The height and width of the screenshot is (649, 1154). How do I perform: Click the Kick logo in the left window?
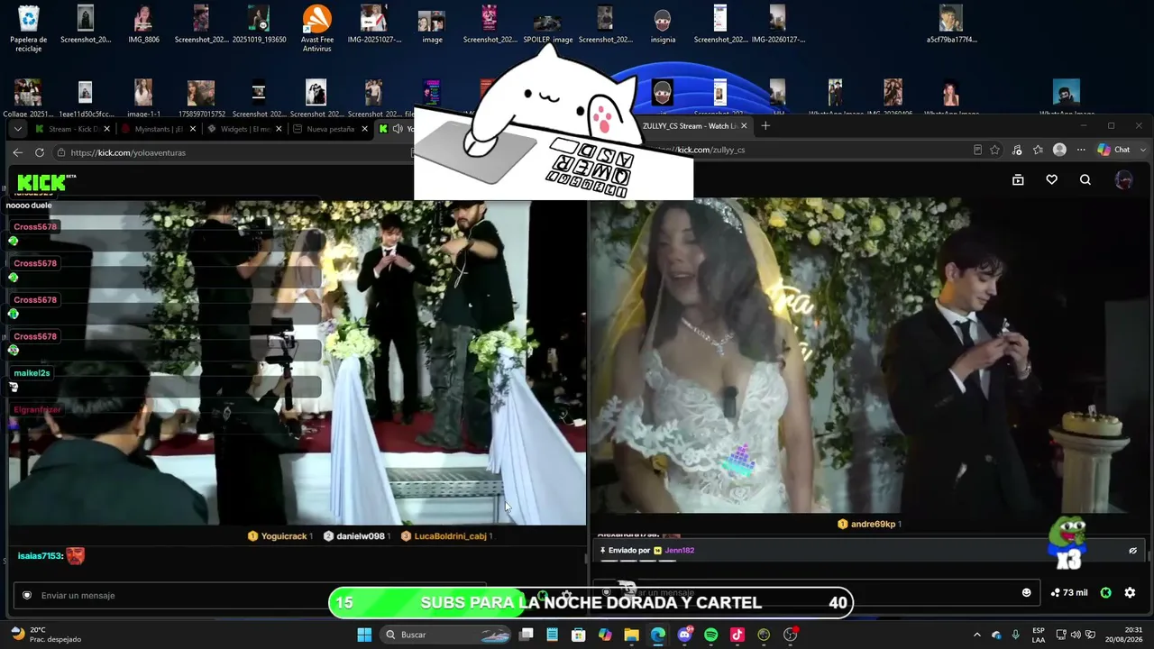tap(42, 182)
